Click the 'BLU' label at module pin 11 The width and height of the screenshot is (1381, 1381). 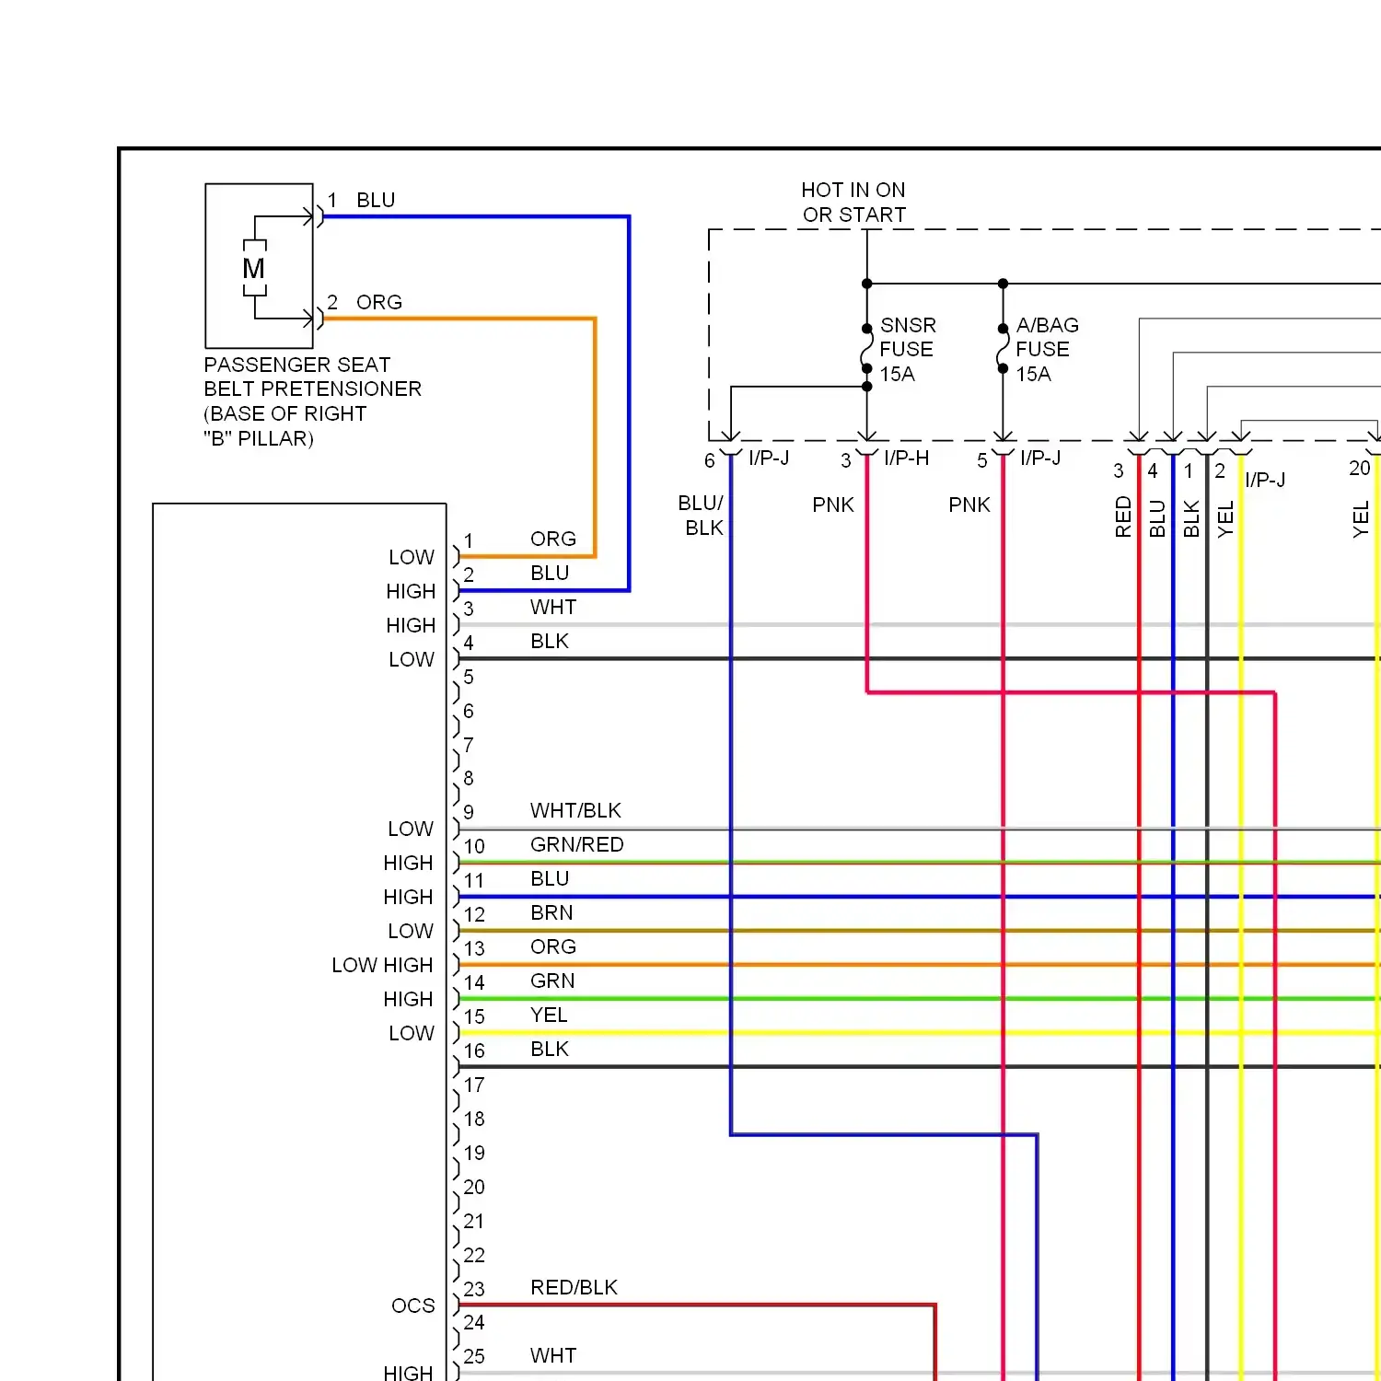[550, 879]
